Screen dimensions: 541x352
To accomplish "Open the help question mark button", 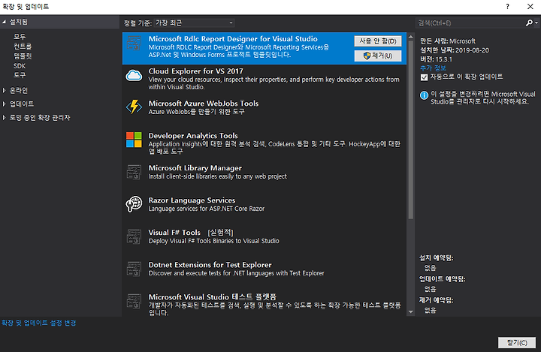I will point(507,7).
